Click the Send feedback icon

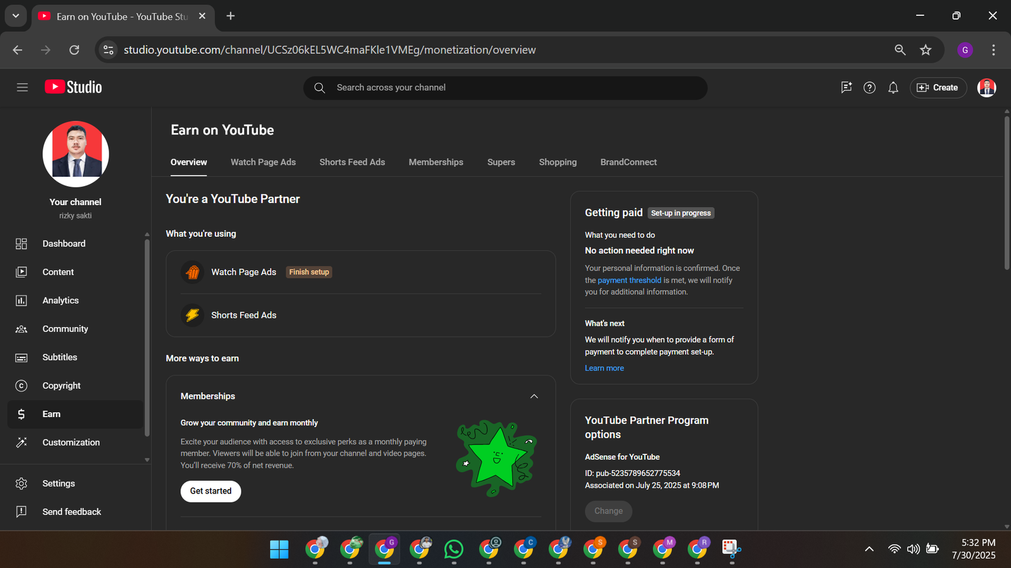click(x=21, y=512)
